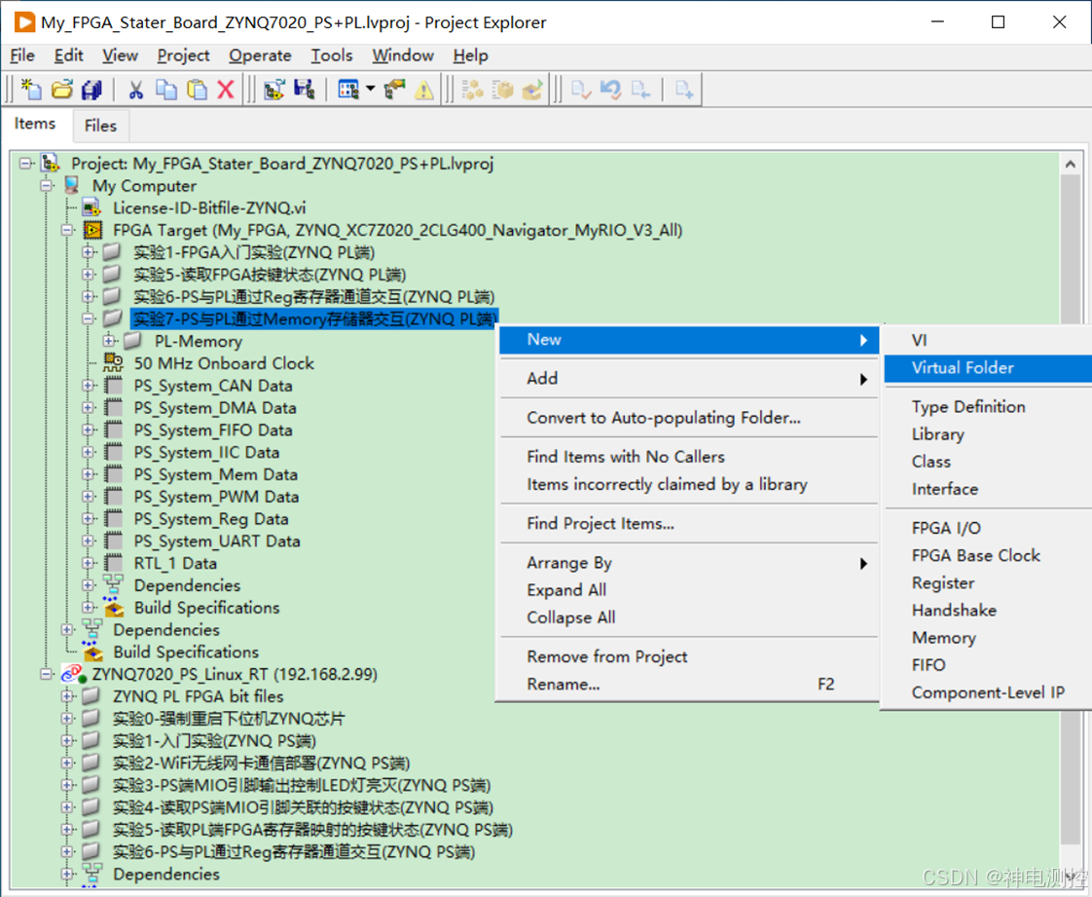Click the PS_System_DMA Data memory icon
The height and width of the screenshot is (897, 1092).
coord(113,408)
